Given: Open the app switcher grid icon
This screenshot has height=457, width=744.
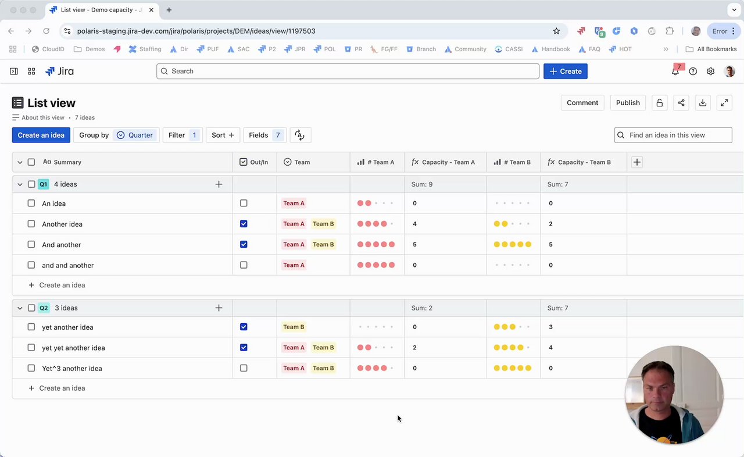Looking at the screenshot, I should click(31, 72).
